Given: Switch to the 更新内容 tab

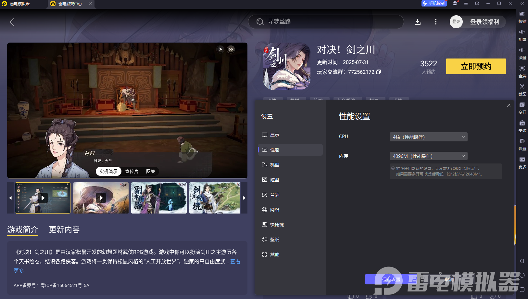Looking at the screenshot, I should pyautogui.click(x=64, y=230).
